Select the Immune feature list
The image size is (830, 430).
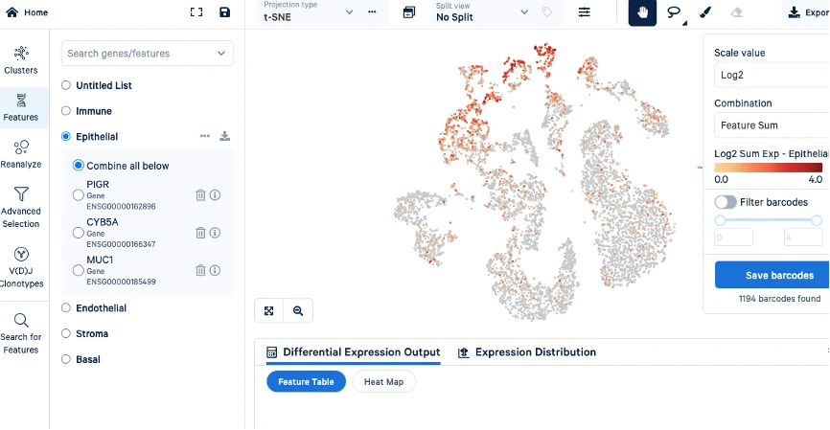click(66, 111)
